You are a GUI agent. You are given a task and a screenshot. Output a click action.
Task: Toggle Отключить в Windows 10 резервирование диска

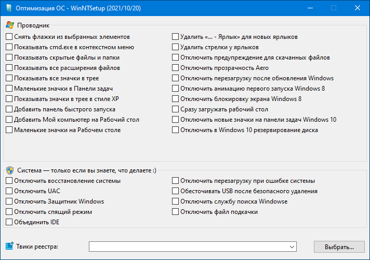pos(175,130)
